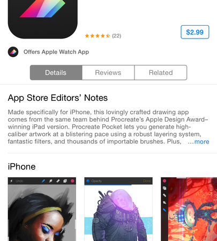This screenshot has height=241, width=217.
Task: Tap the layers icon in third screenshot sidebar
Action: [x=164, y=188]
